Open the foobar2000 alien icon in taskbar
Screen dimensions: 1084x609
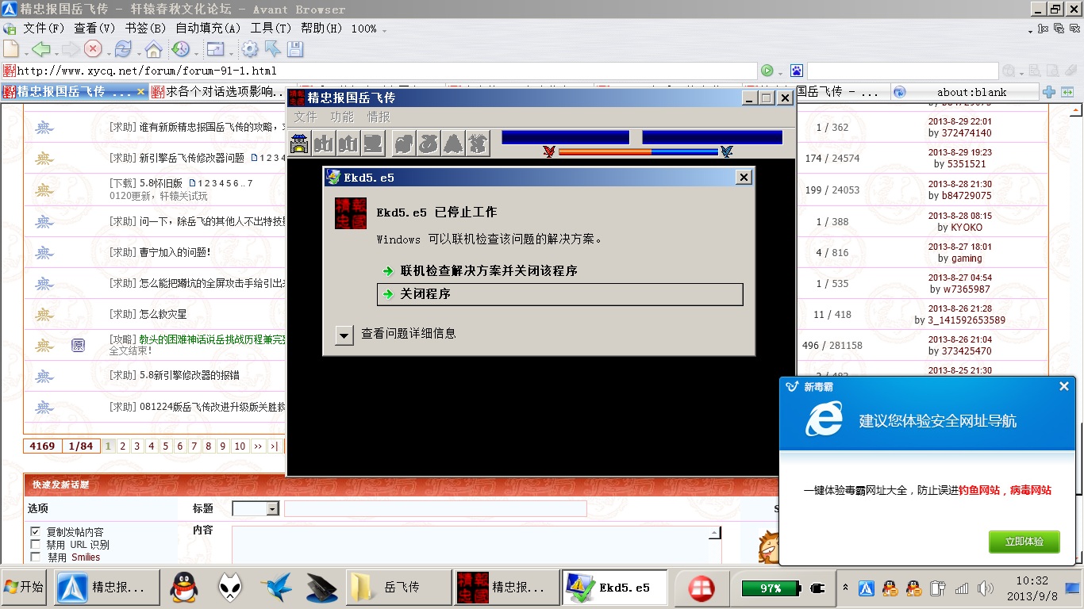(230, 588)
